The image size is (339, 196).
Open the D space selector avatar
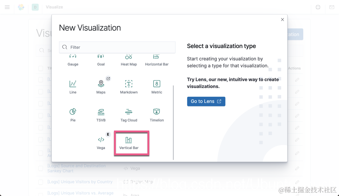(35, 7)
